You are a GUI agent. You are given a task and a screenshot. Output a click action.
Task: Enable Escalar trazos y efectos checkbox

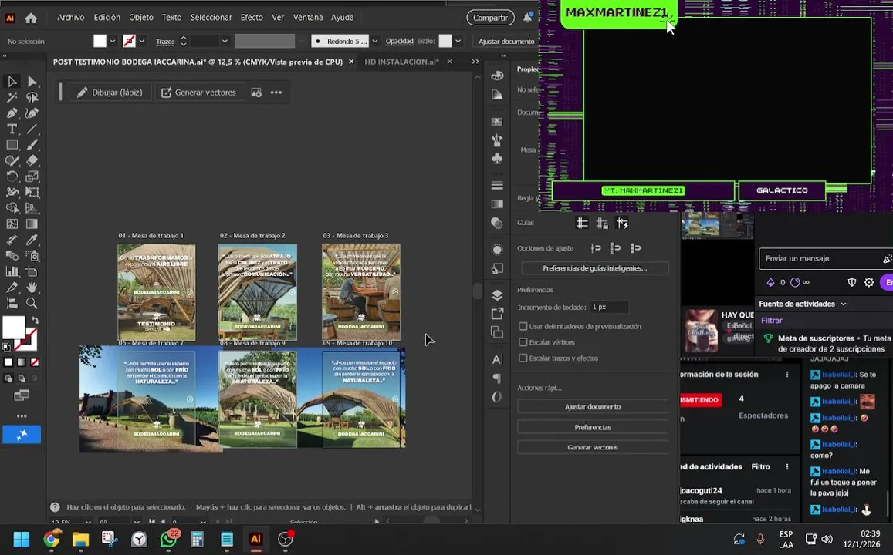point(523,358)
